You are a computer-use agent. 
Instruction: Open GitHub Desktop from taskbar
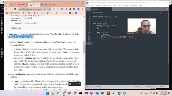92,93
